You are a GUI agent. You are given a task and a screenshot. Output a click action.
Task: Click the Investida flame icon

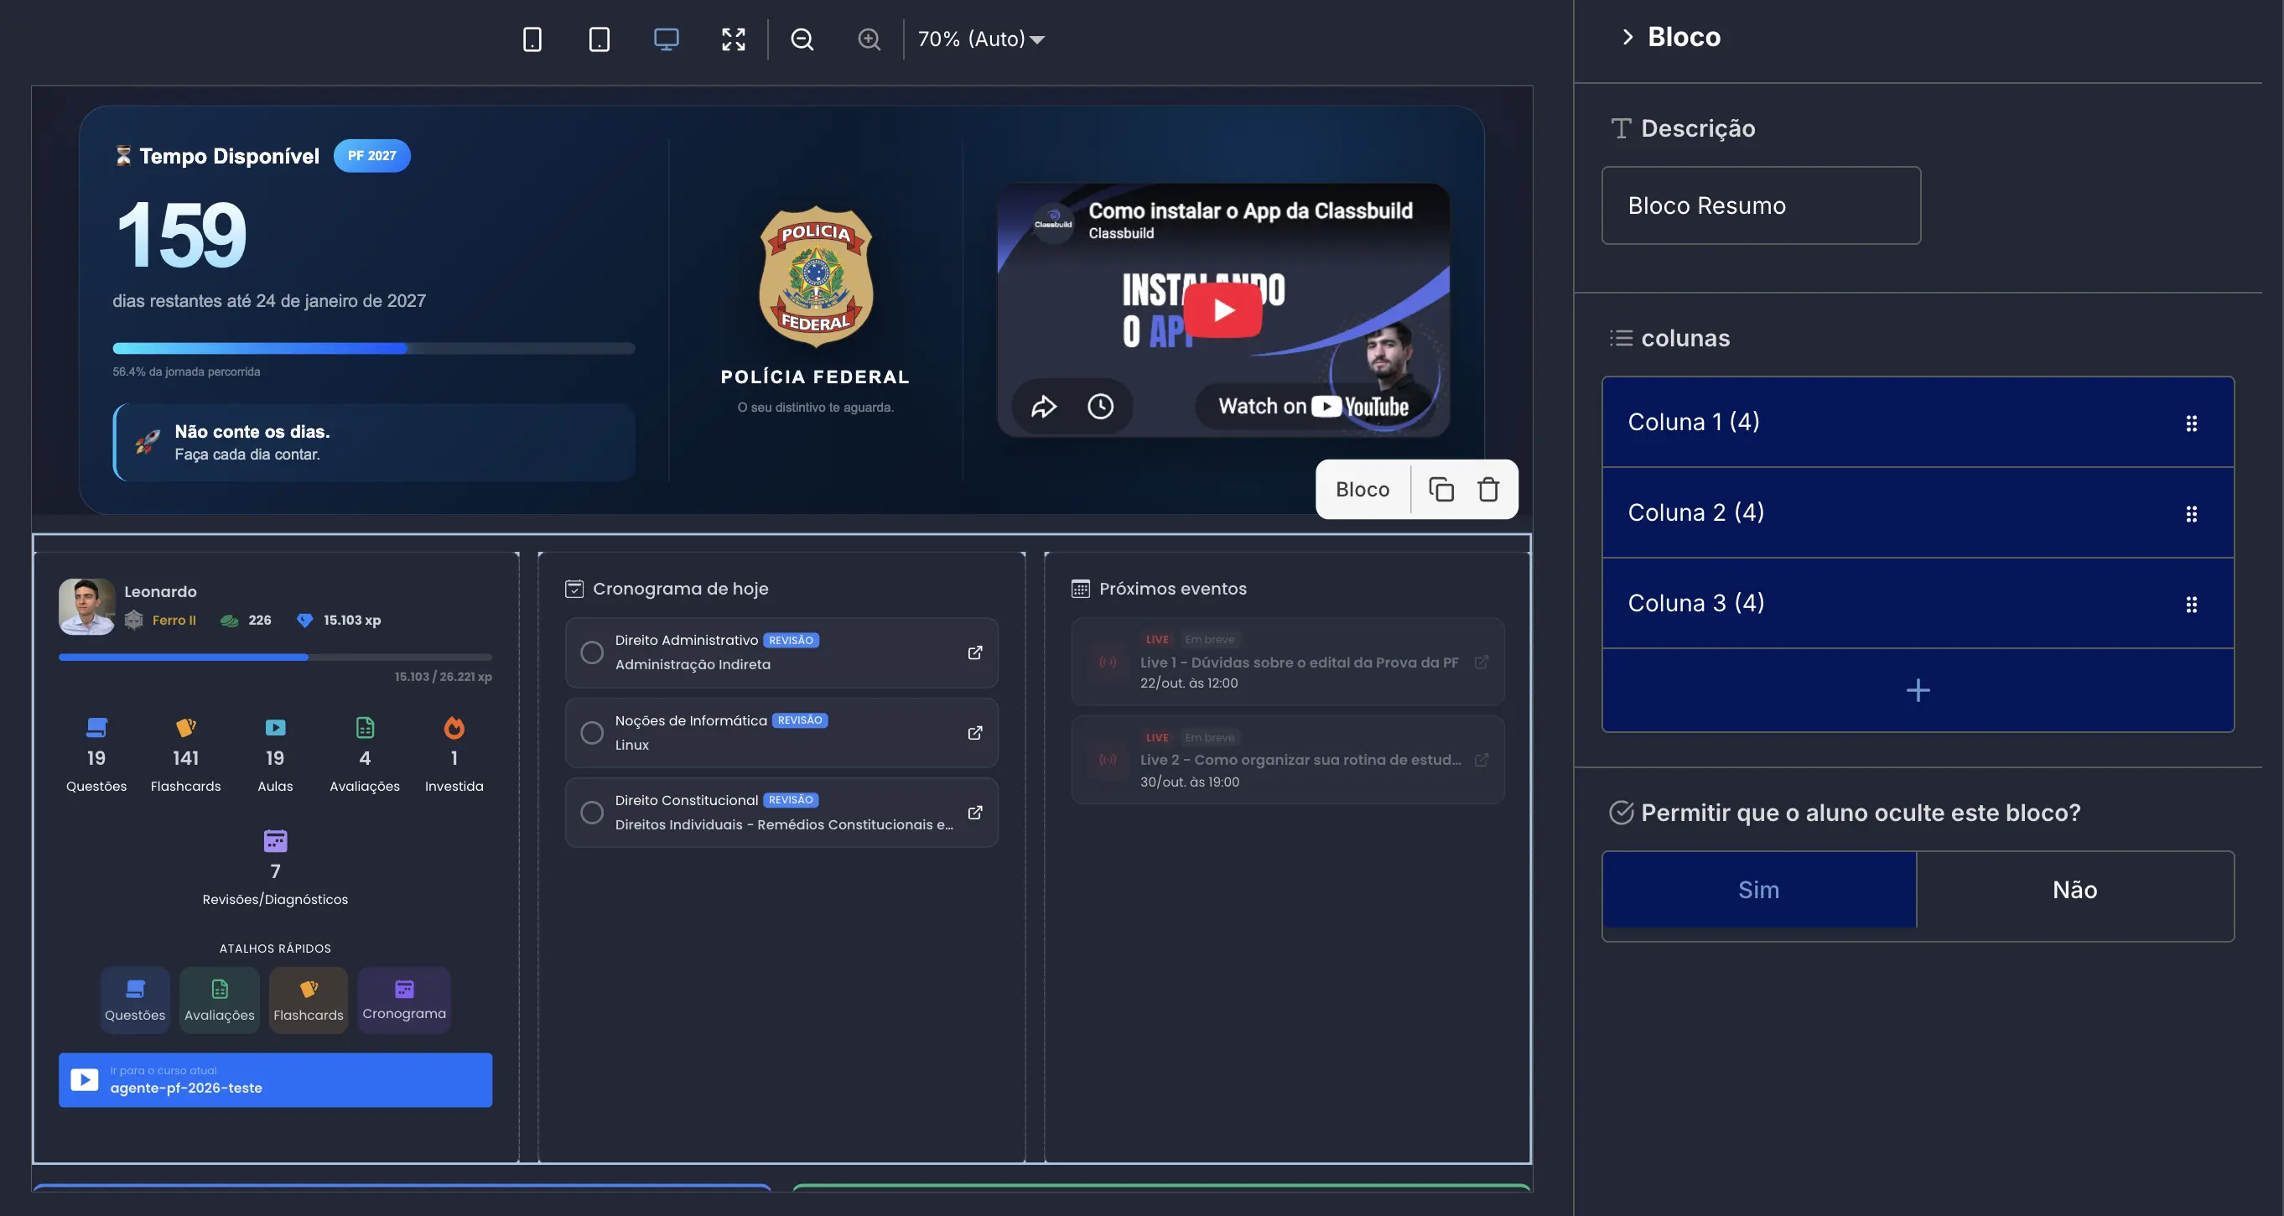point(454,728)
